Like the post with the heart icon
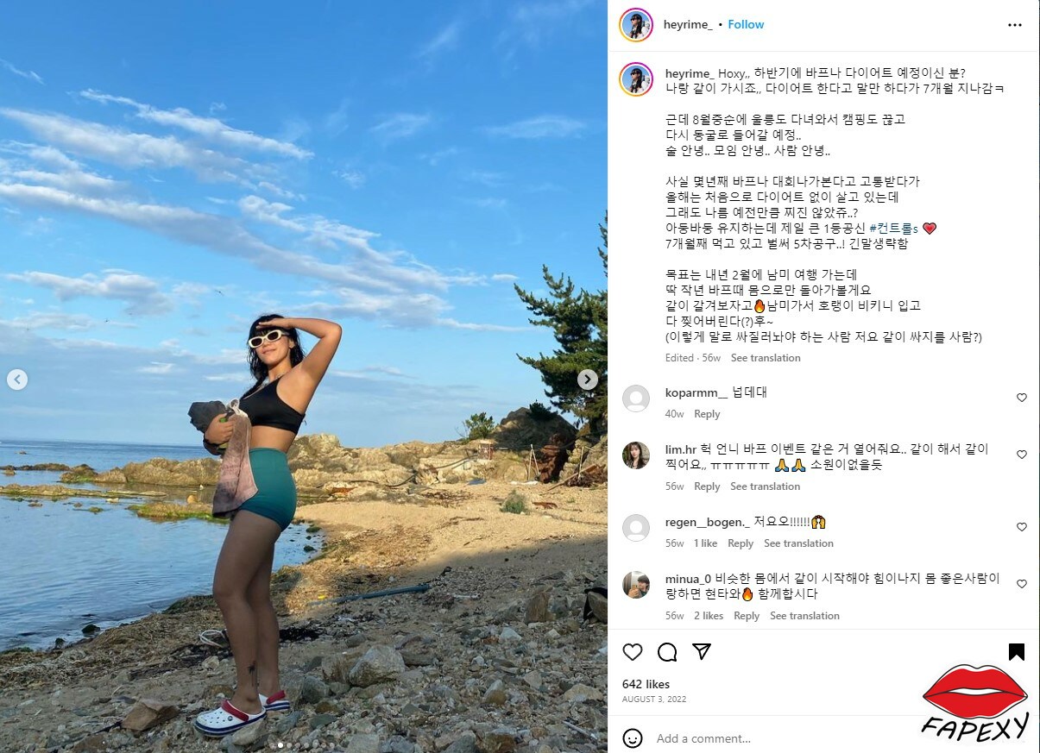The image size is (1040, 753). (633, 652)
